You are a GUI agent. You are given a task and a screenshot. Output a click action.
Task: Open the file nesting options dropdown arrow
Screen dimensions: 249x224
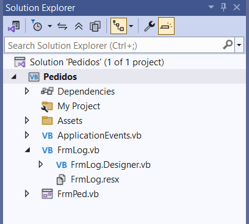131,26
